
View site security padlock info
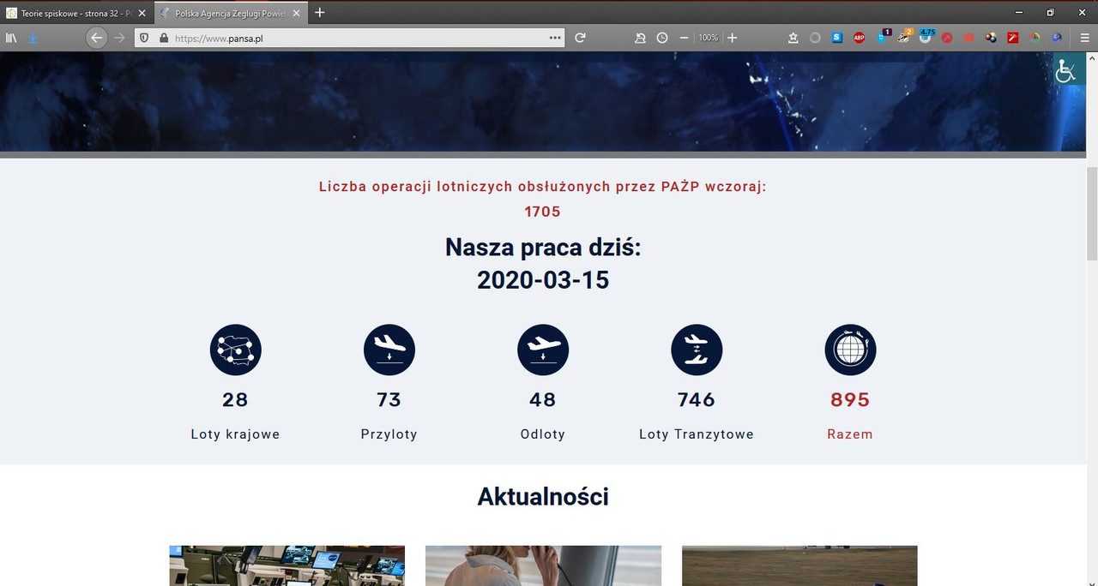tap(163, 38)
